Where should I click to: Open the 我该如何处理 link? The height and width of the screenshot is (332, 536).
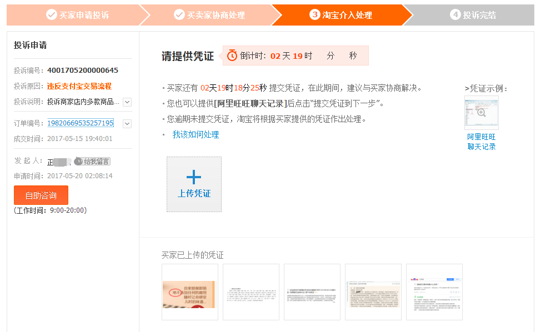coord(196,134)
